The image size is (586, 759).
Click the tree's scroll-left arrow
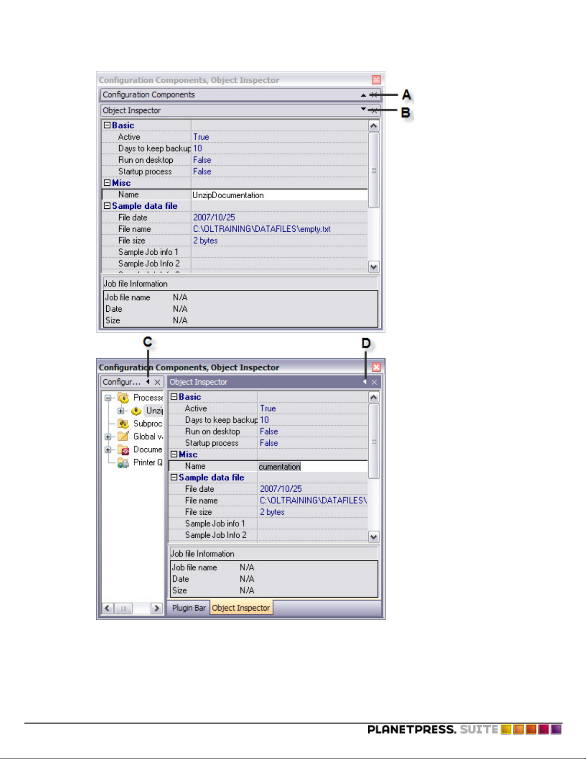coord(108,608)
